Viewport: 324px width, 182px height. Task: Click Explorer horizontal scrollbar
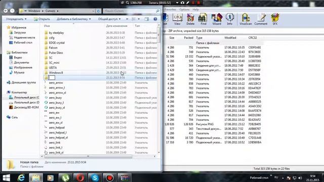pos(88,157)
